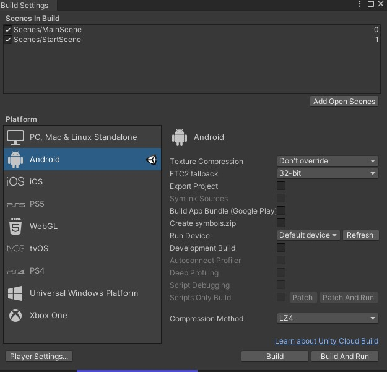Open Player Settings...

pyautogui.click(x=39, y=357)
